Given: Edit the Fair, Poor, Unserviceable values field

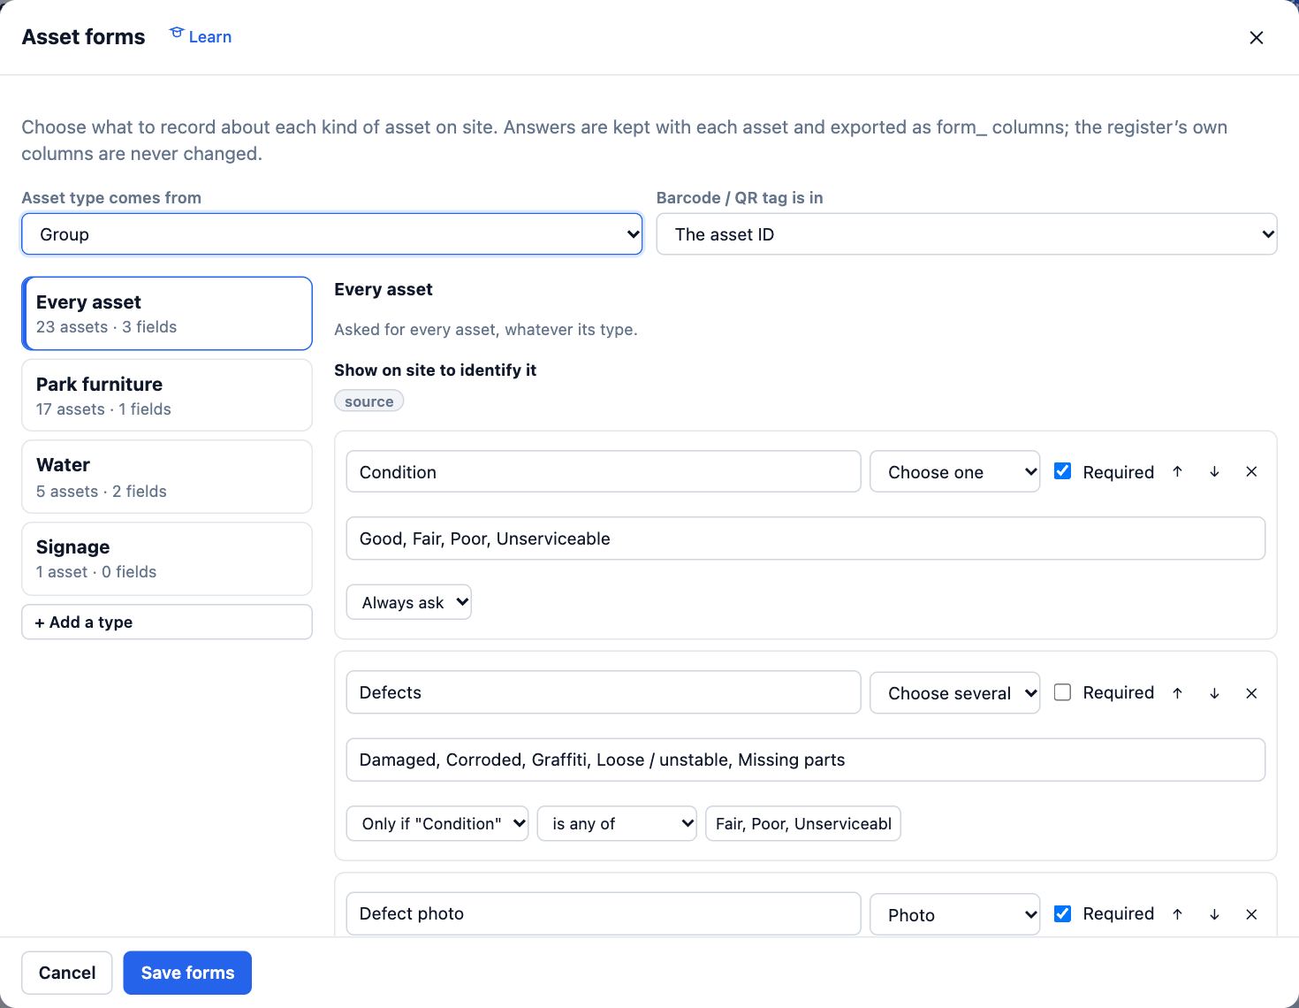Looking at the screenshot, I should coord(803,823).
